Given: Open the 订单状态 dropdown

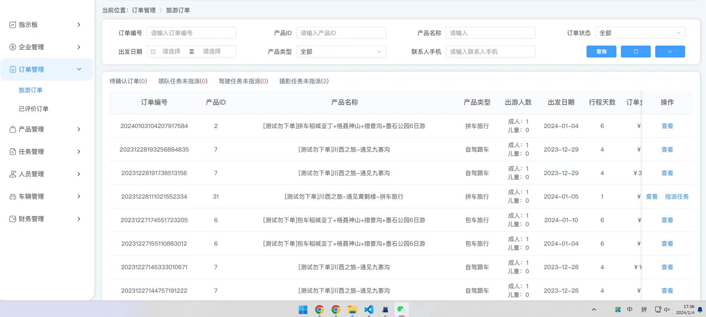Looking at the screenshot, I should (x=640, y=33).
